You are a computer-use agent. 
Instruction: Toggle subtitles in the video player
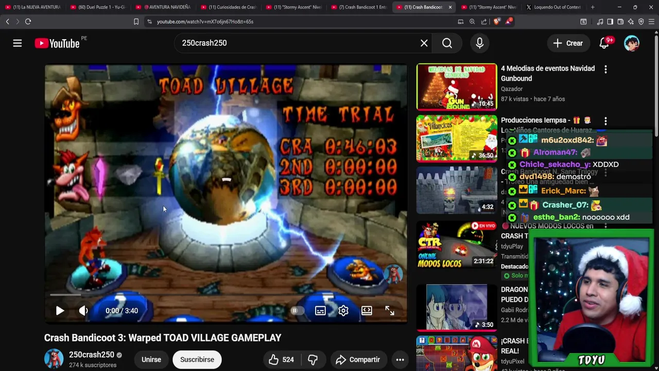[x=320, y=311]
